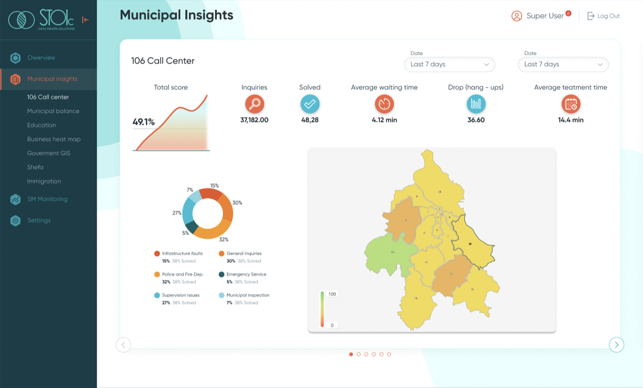
Task: Click the Inquiries value 37,182.00
Action: coord(254,120)
